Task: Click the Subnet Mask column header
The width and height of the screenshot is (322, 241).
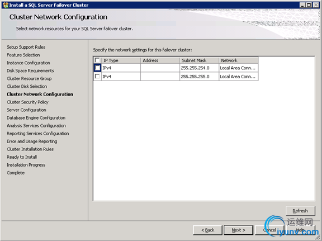Action: click(x=199, y=60)
